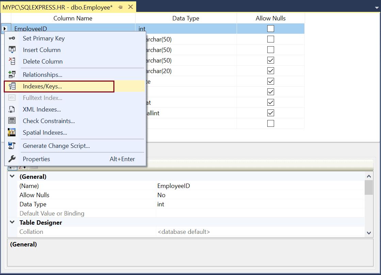Click the Insert Column icon

point(13,50)
